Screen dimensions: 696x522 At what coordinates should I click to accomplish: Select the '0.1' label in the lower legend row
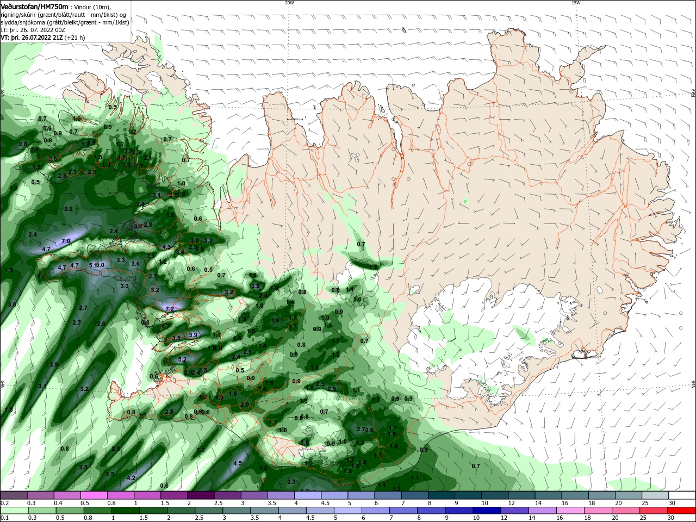(4, 518)
